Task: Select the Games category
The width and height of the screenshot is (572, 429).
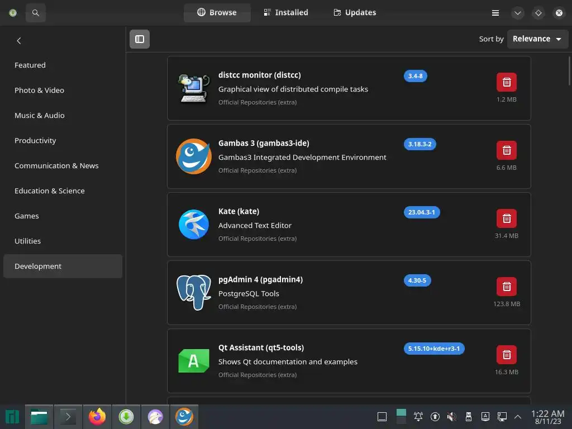Action: 63,216
